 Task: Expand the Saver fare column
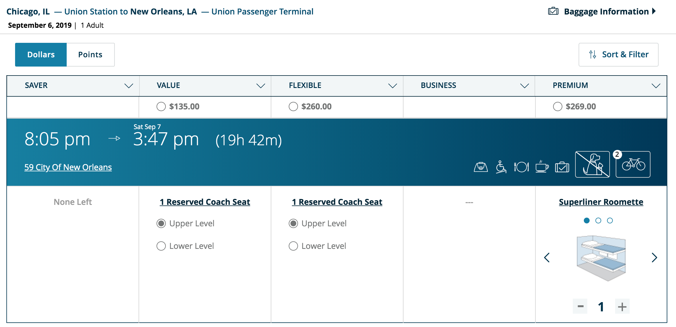(129, 86)
